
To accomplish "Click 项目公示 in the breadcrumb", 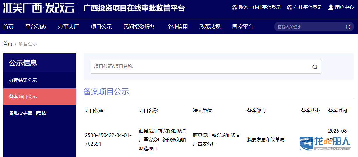I will tap(28, 44).
